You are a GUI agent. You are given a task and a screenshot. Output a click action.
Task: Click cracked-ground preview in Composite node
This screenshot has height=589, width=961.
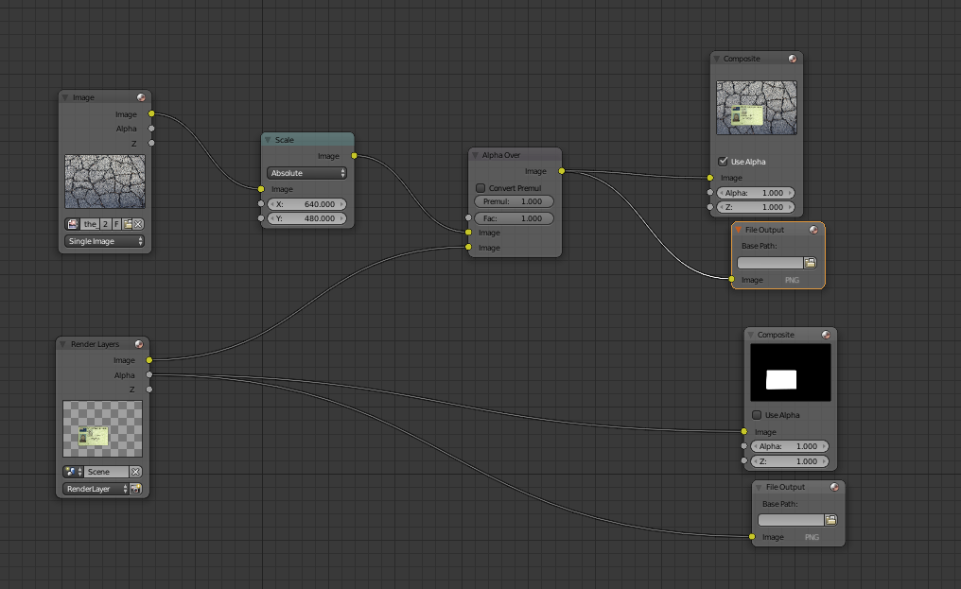(757, 108)
